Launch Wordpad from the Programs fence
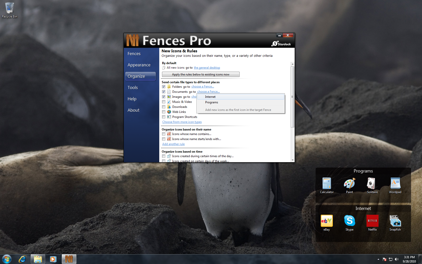 point(395,186)
